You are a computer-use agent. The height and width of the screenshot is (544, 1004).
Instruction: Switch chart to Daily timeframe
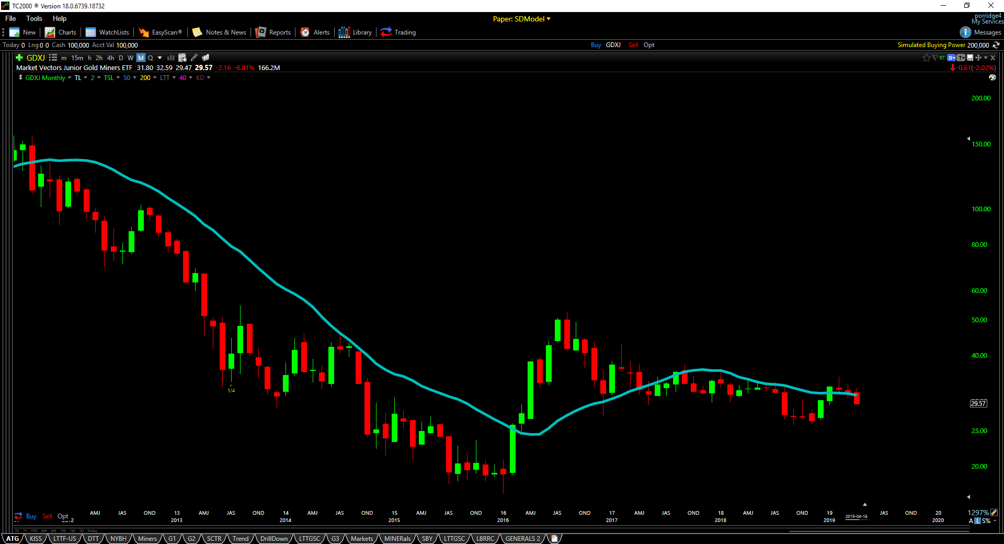[121, 58]
